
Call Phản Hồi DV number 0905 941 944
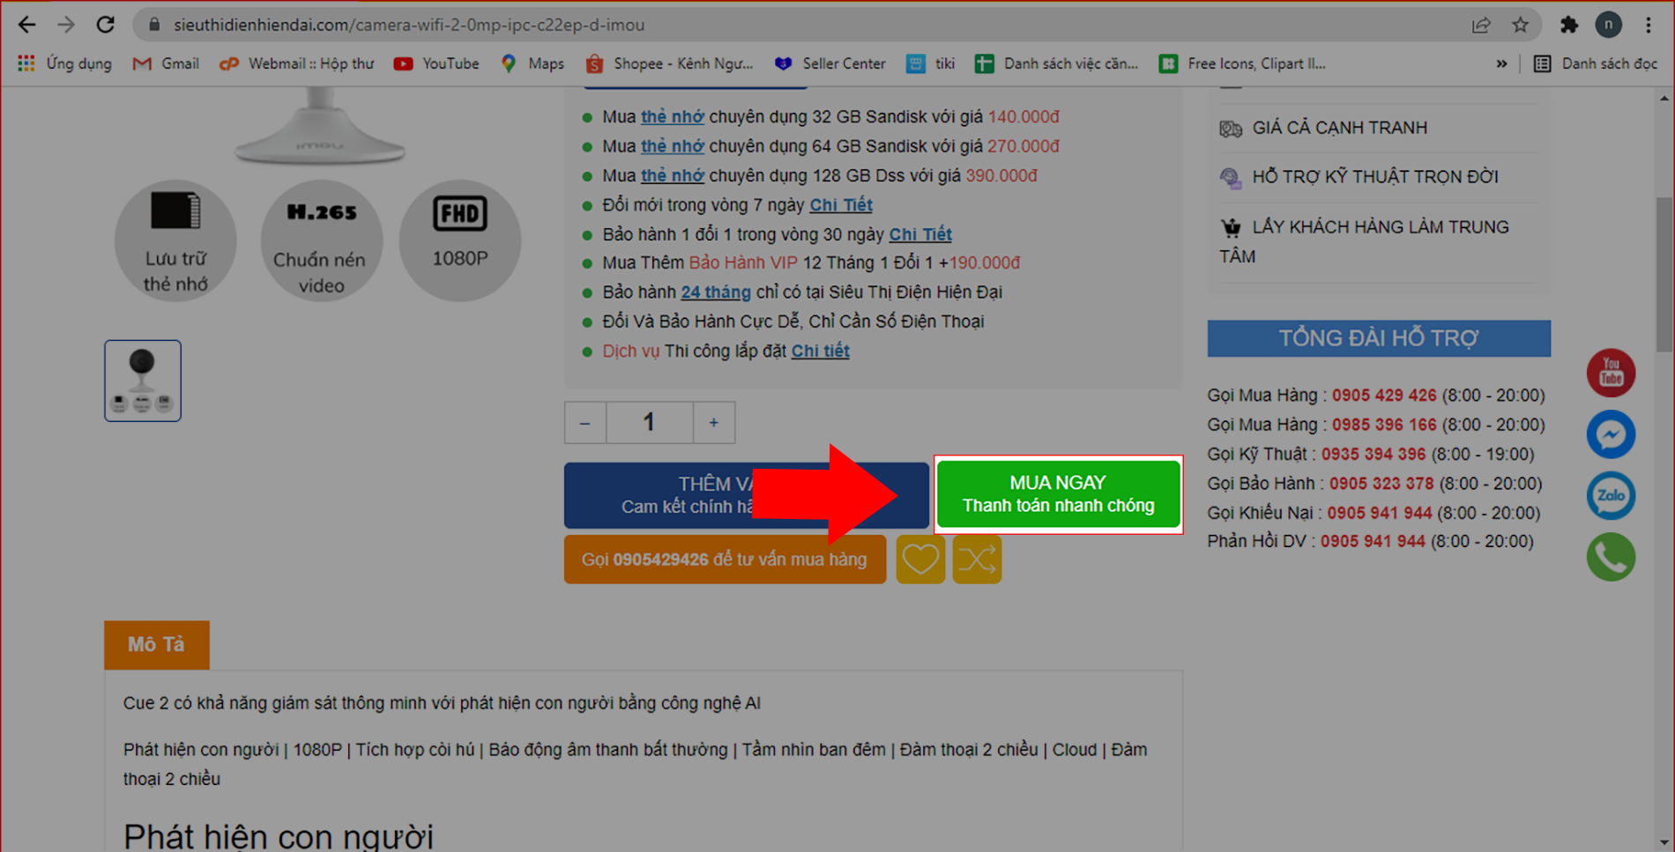tap(1373, 542)
